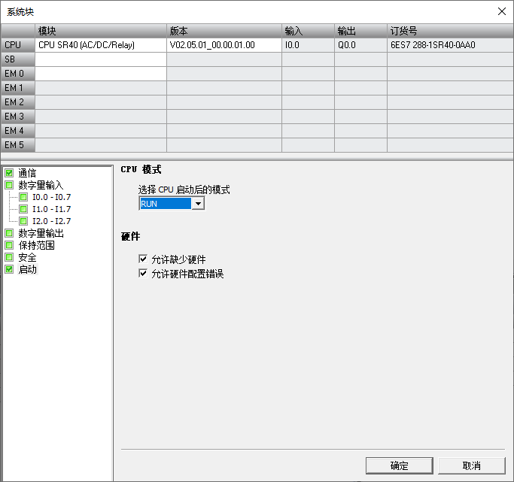Select I0.0 - I0.7 tree node
The height and width of the screenshot is (482, 514).
point(51,197)
